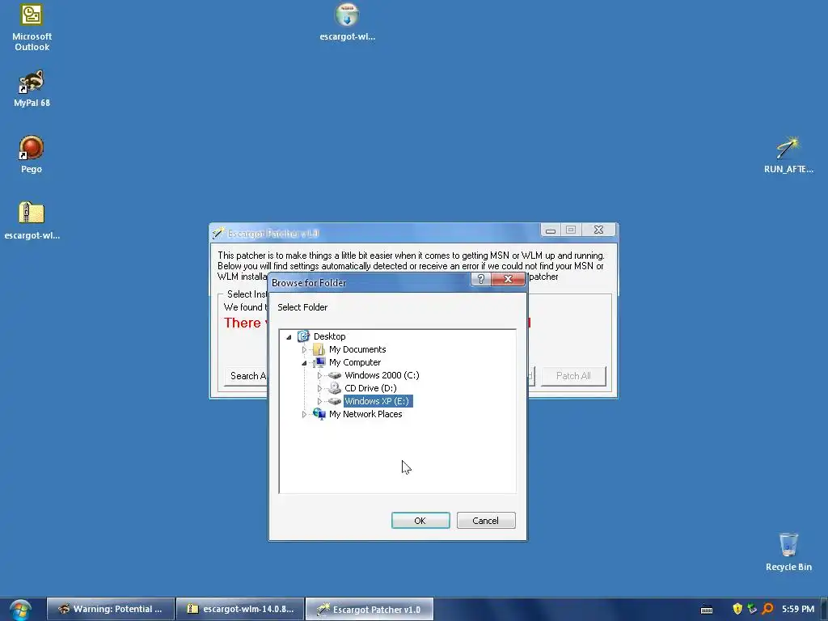Switch to Escargot Patcher v1.0 taskbar button
Image resolution: width=828 pixels, height=621 pixels.
tap(370, 610)
